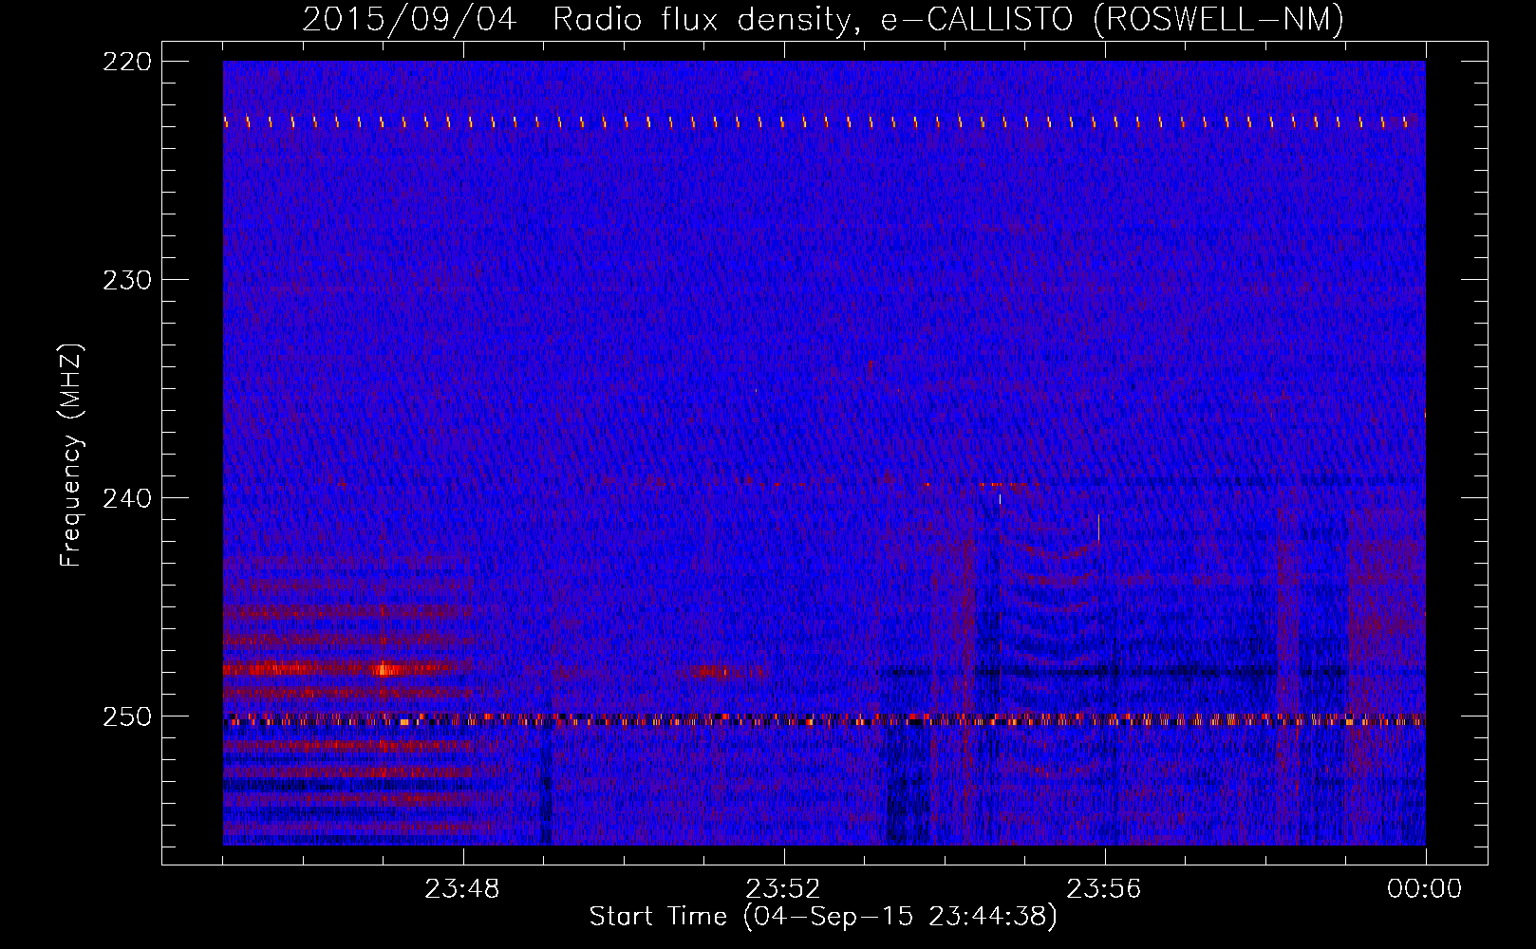Click the 240 frequency tick label
Screen dimensions: 1536x949
(126, 498)
